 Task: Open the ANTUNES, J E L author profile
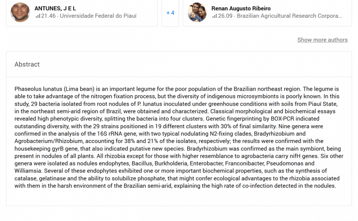click(55, 8)
